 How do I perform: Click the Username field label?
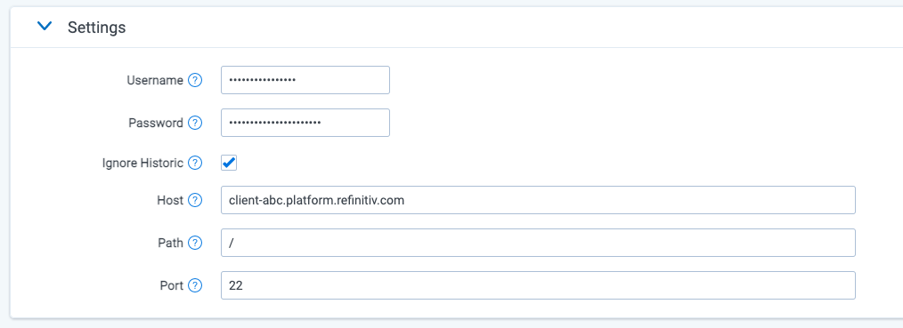(x=155, y=80)
